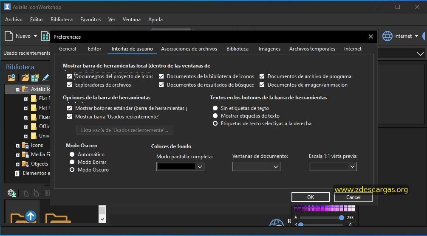Click the R channel slider handle
This screenshot has height=236, width=427.
(x=301, y=225)
